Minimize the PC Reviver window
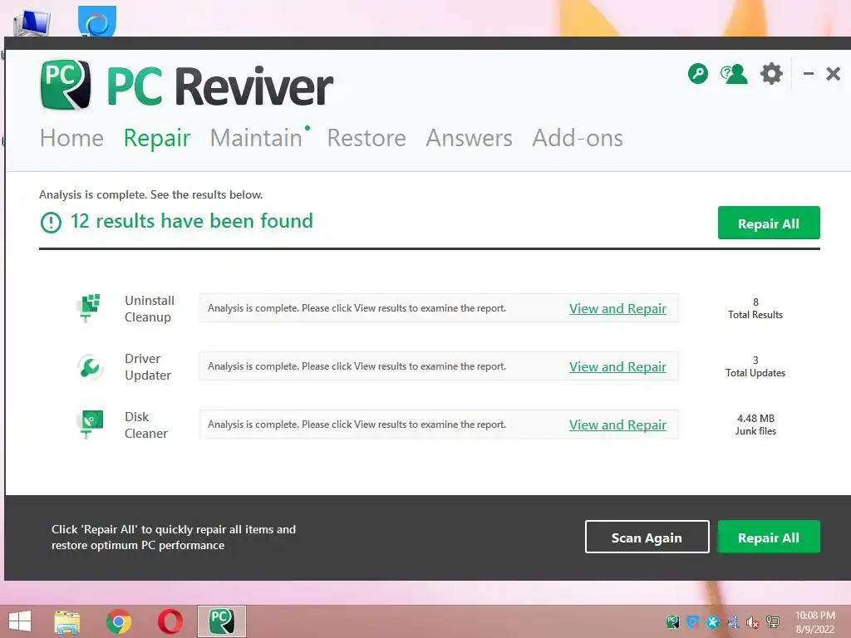 point(808,73)
